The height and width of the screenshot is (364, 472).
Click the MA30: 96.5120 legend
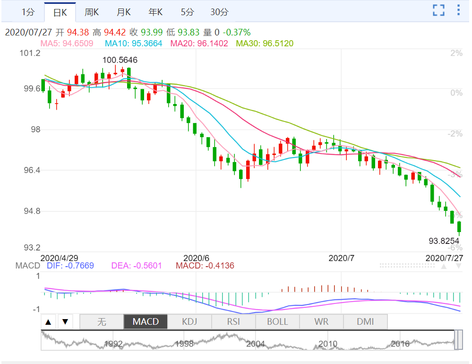(265, 43)
